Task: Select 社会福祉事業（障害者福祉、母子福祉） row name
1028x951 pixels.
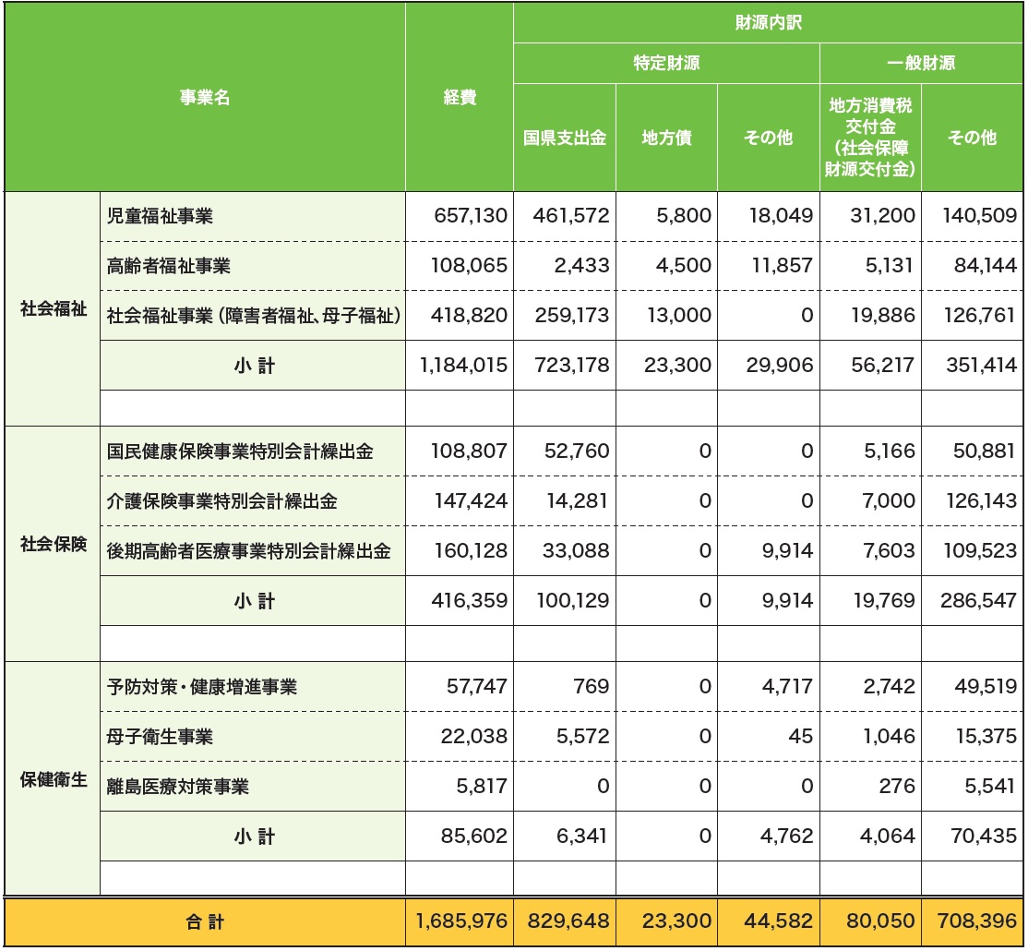Action: pos(254,316)
